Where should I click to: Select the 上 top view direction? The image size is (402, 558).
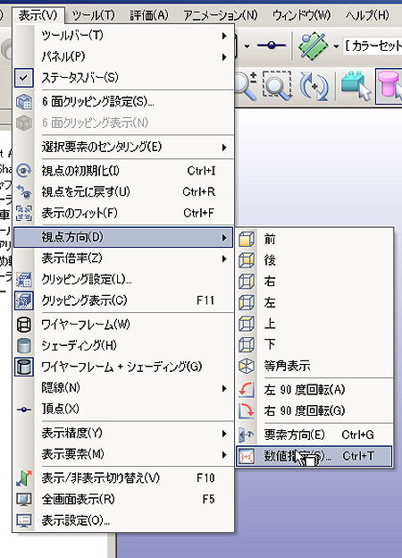point(314,324)
